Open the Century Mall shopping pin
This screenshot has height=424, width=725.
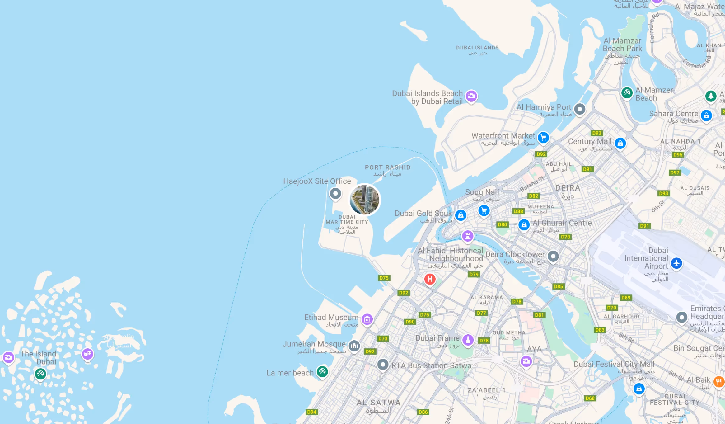pyautogui.click(x=620, y=143)
